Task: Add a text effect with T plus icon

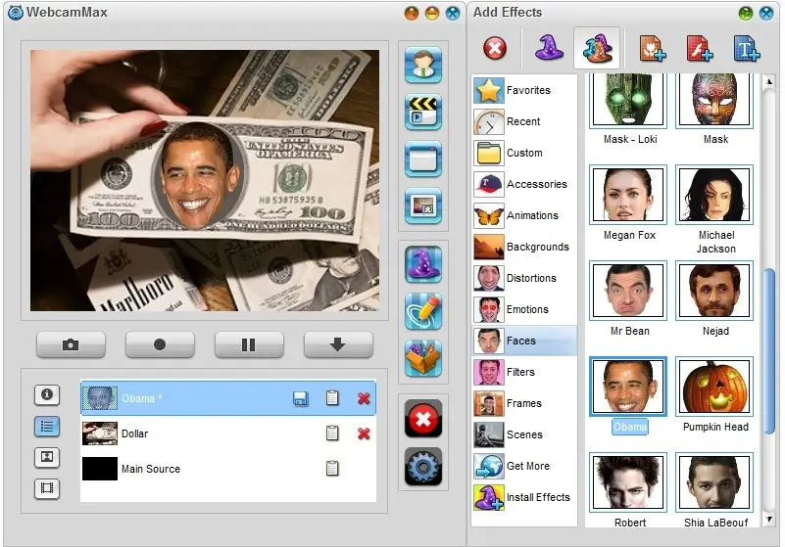Action: click(747, 49)
